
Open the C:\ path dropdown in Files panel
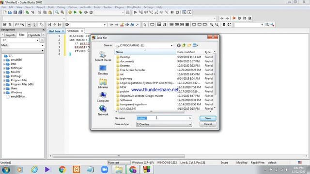click(x=38, y=40)
